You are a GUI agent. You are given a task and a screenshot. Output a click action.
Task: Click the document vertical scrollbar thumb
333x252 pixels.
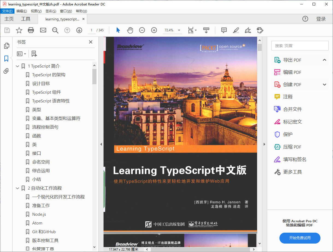tap(260, 47)
